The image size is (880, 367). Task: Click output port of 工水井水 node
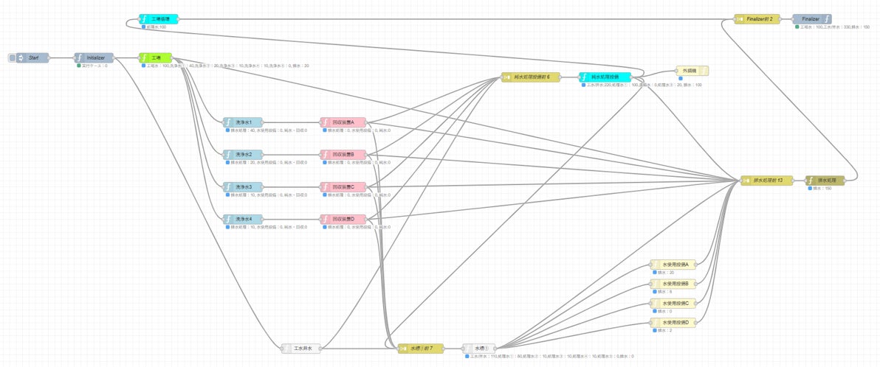tap(322, 349)
